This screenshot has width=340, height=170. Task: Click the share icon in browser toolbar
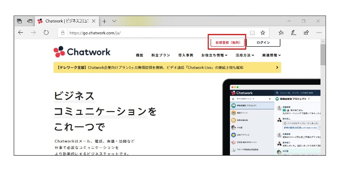click(306, 32)
